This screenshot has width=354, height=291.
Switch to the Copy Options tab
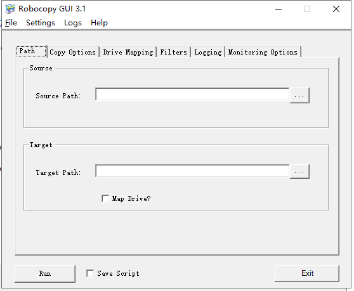point(73,52)
